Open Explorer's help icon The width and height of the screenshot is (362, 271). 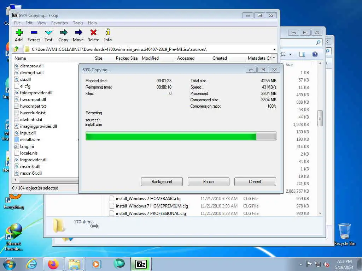click(315, 54)
